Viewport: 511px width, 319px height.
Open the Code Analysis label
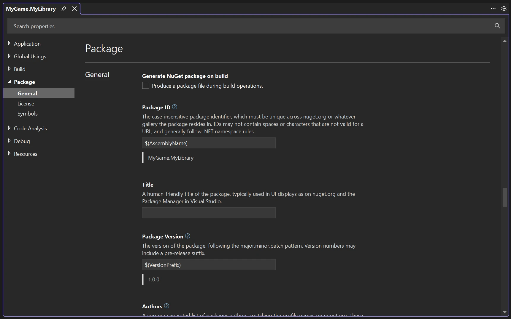point(30,129)
